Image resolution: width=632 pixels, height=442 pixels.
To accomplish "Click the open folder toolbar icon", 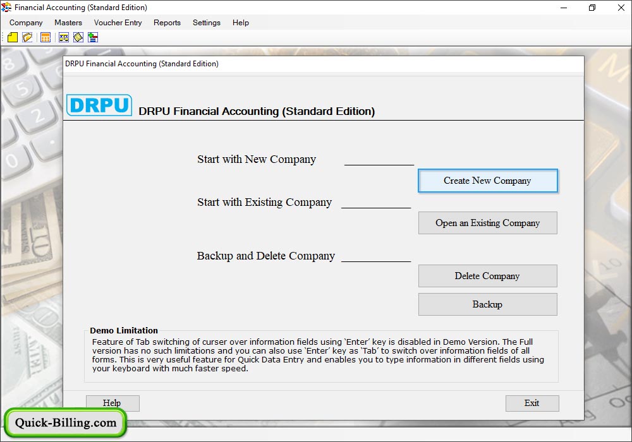I will pyautogui.click(x=27, y=37).
